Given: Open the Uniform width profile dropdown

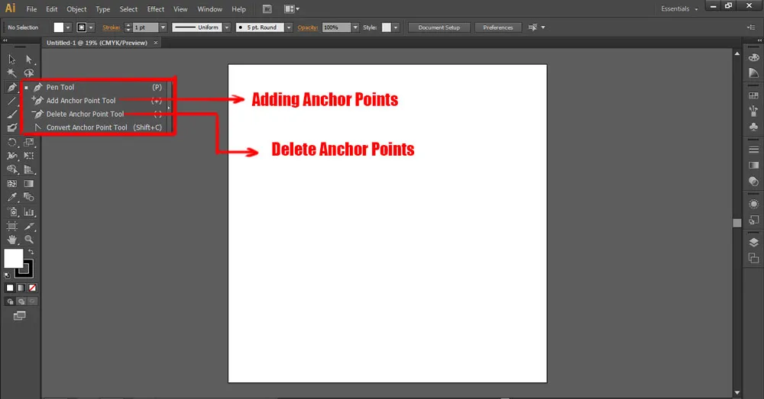Looking at the screenshot, I should [227, 27].
